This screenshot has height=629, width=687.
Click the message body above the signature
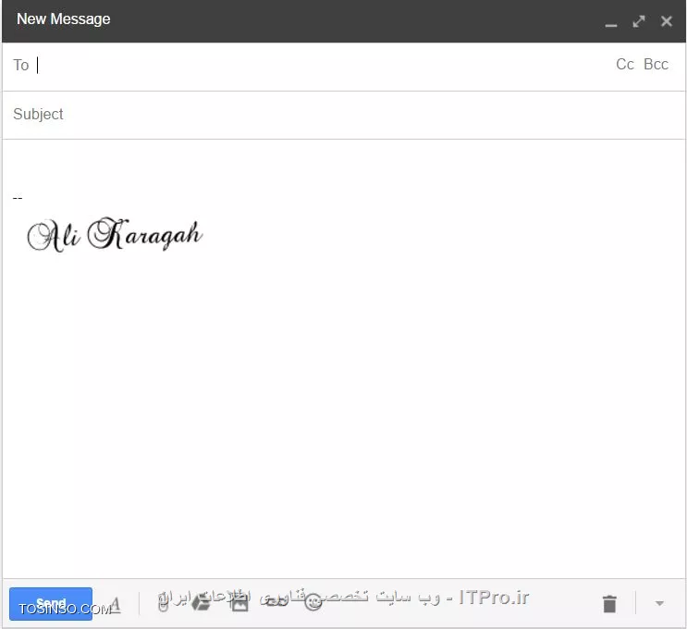(x=344, y=166)
